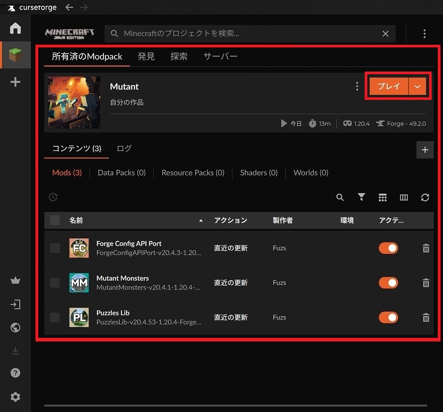
Task: Click the plus button to add content
Action: click(425, 150)
